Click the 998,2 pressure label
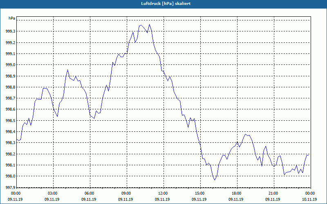Viewport: 327px width, 204px height. click(x=11, y=154)
